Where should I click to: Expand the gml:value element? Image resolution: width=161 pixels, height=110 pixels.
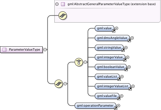coord(116,28)
